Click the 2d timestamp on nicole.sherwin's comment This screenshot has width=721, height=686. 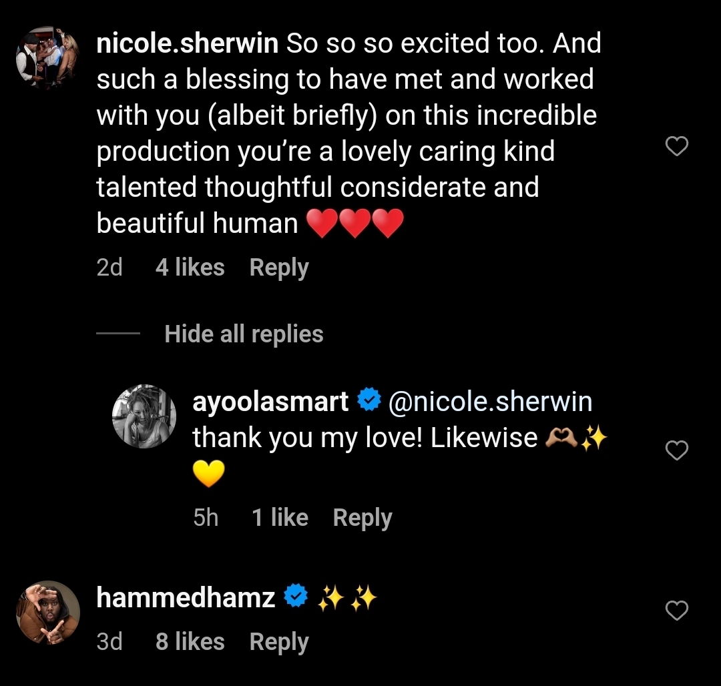coord(109,268)
